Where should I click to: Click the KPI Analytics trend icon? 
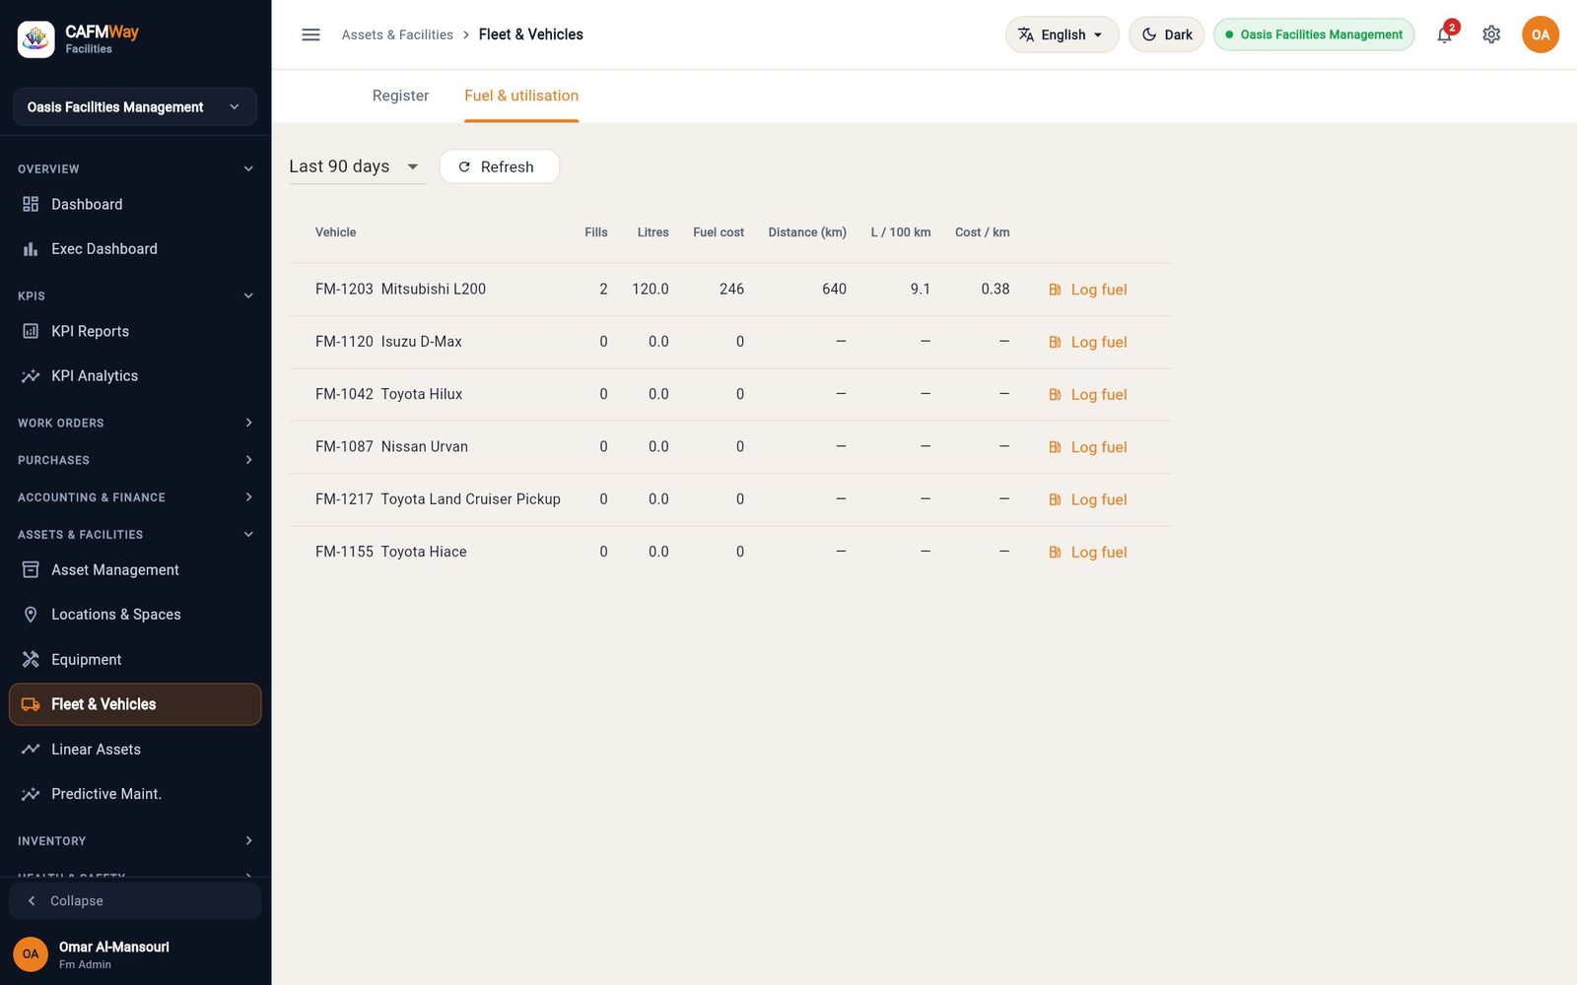(31, 376)
